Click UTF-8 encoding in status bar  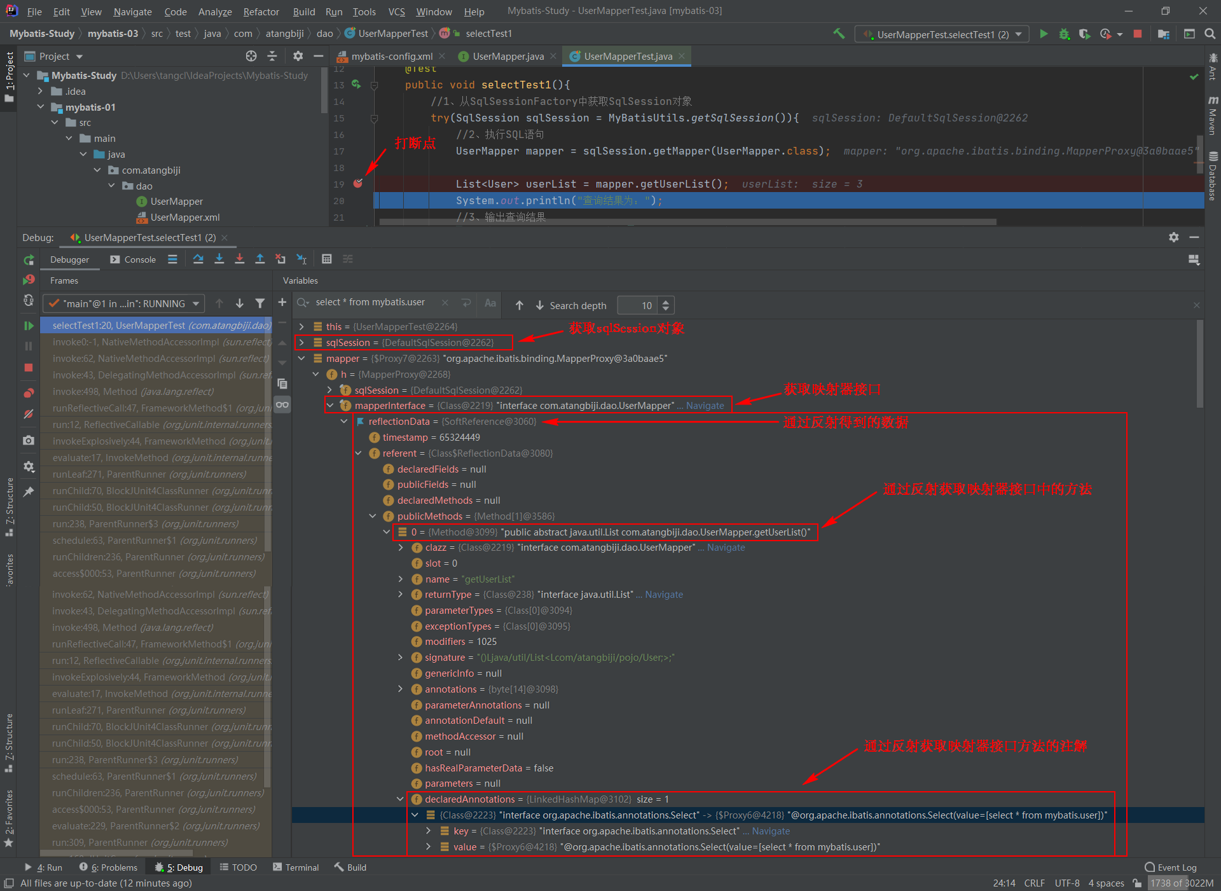pyautogui.click(x=1067, y=883)
